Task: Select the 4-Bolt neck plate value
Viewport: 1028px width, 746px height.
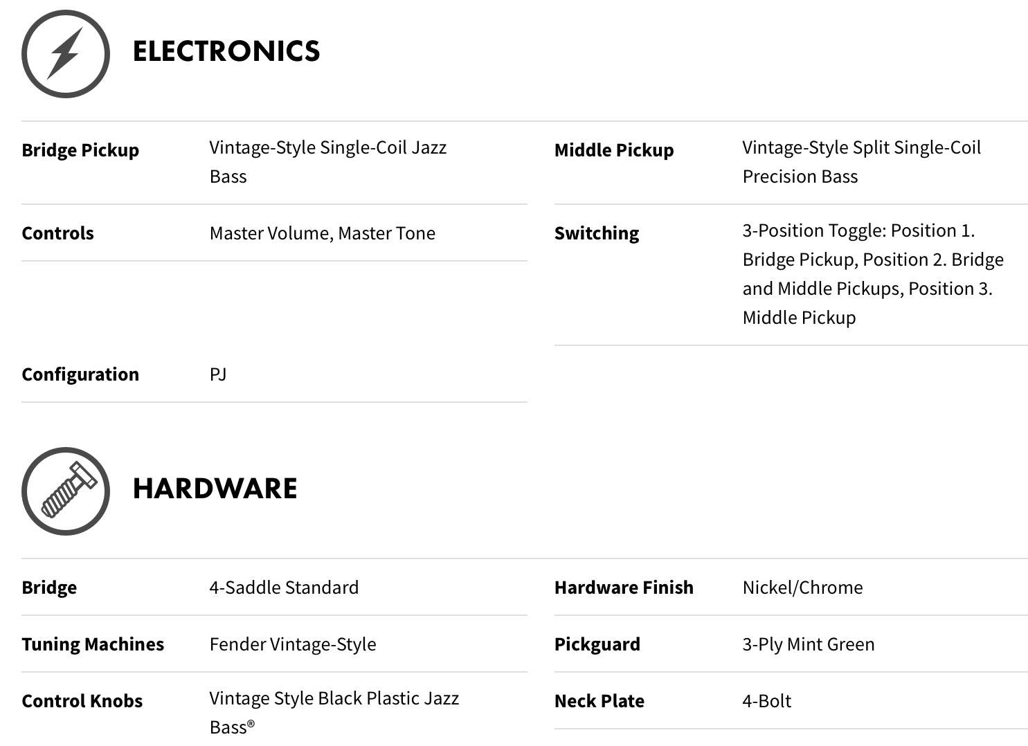Action: click(x=767, y=701)
